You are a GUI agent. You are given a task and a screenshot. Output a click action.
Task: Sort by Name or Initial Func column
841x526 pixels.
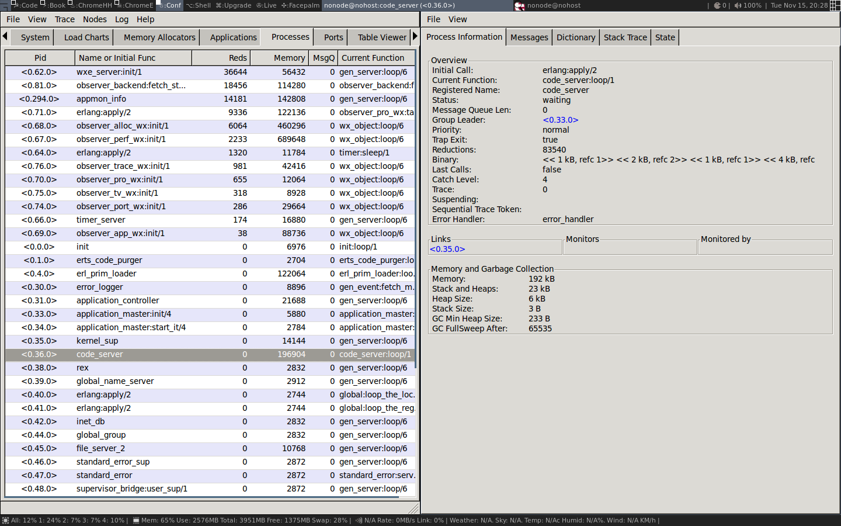pos(133,58)
